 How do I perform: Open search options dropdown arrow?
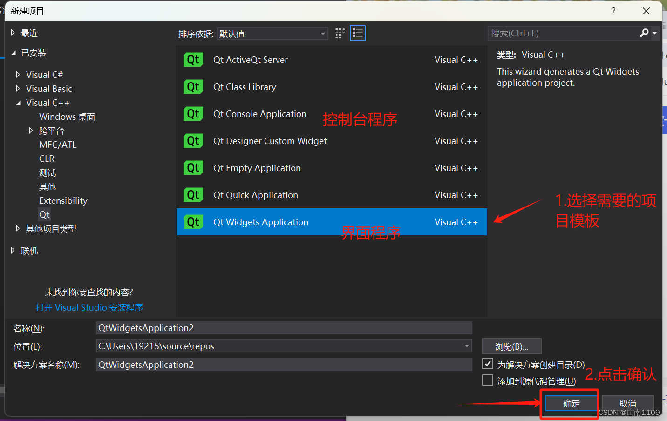(654, 33)
